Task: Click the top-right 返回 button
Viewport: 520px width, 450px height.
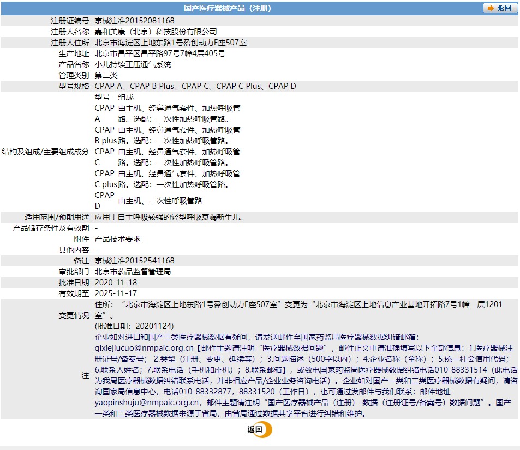Action: point(500,8)
